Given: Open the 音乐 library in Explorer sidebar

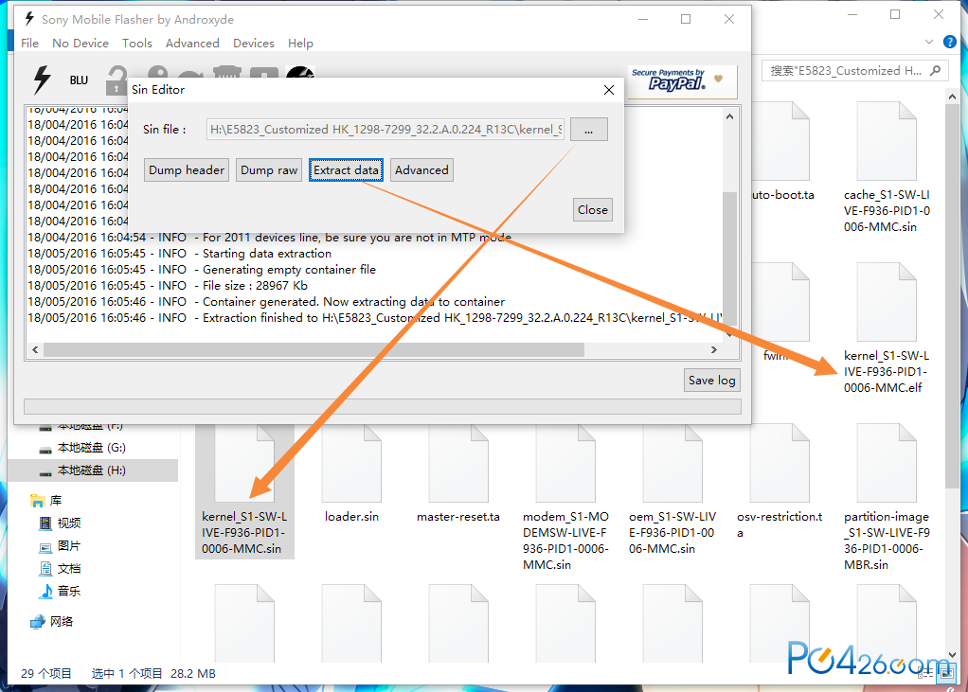Looking at the screenshot, I should [x=61, y=591].
